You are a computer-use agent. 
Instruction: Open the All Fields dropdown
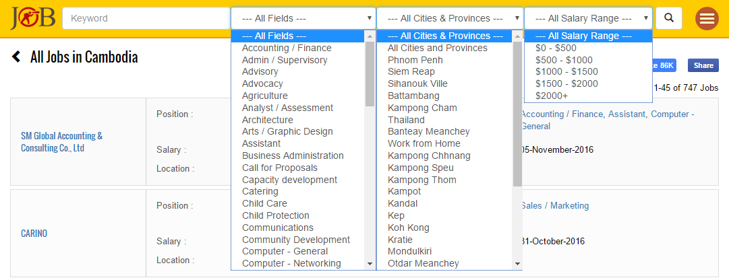pyautogui.click(x=303, y=19)
